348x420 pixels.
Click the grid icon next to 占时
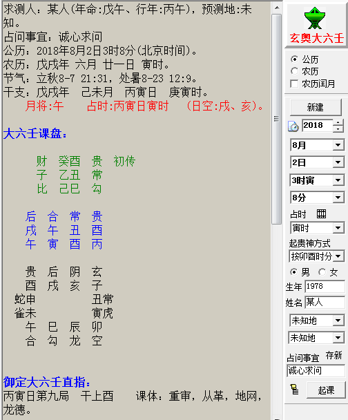click(321, 213)
